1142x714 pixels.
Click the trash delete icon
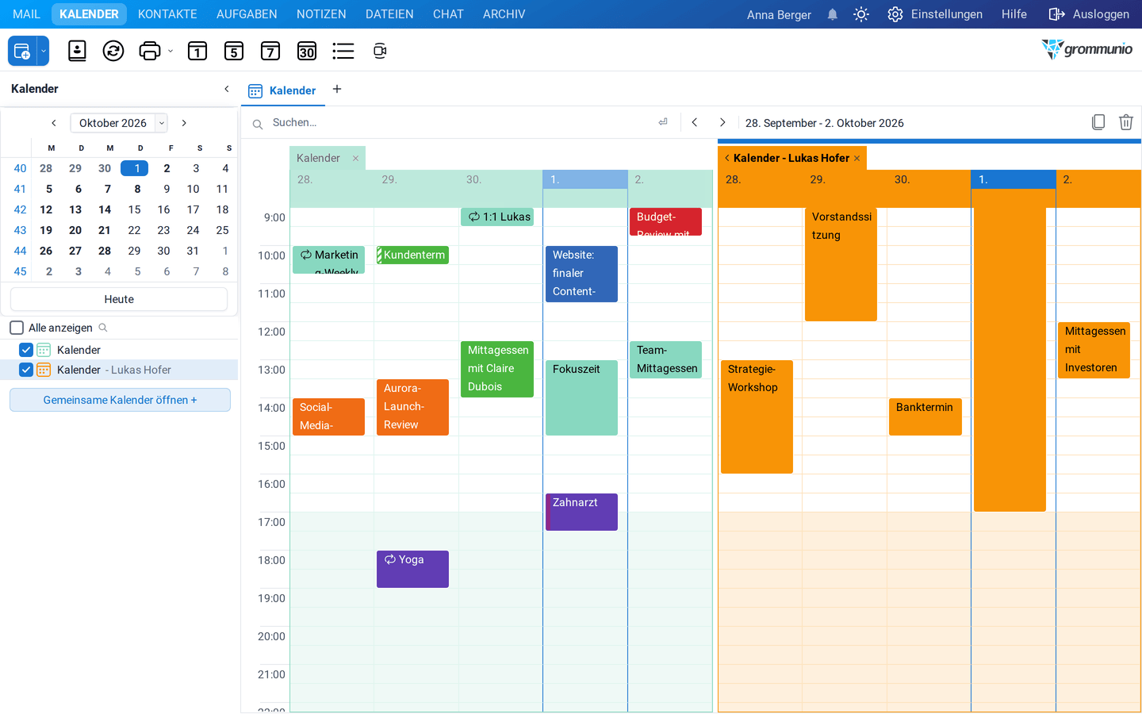click(x=1126, y=122)
